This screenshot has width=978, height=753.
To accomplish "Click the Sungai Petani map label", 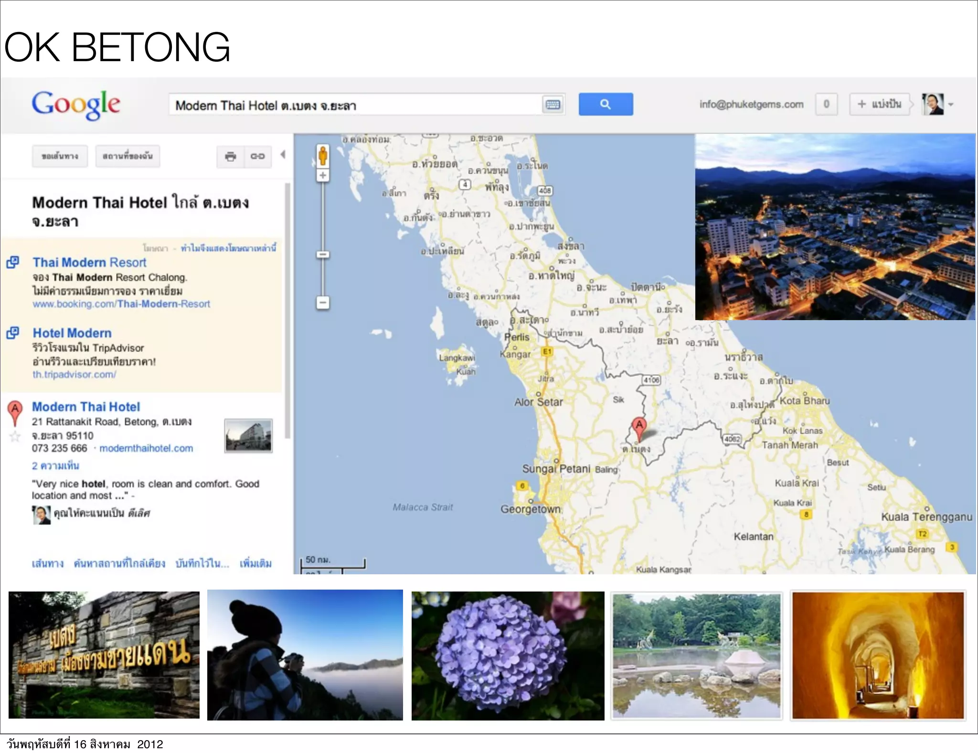I will (556, 469).
